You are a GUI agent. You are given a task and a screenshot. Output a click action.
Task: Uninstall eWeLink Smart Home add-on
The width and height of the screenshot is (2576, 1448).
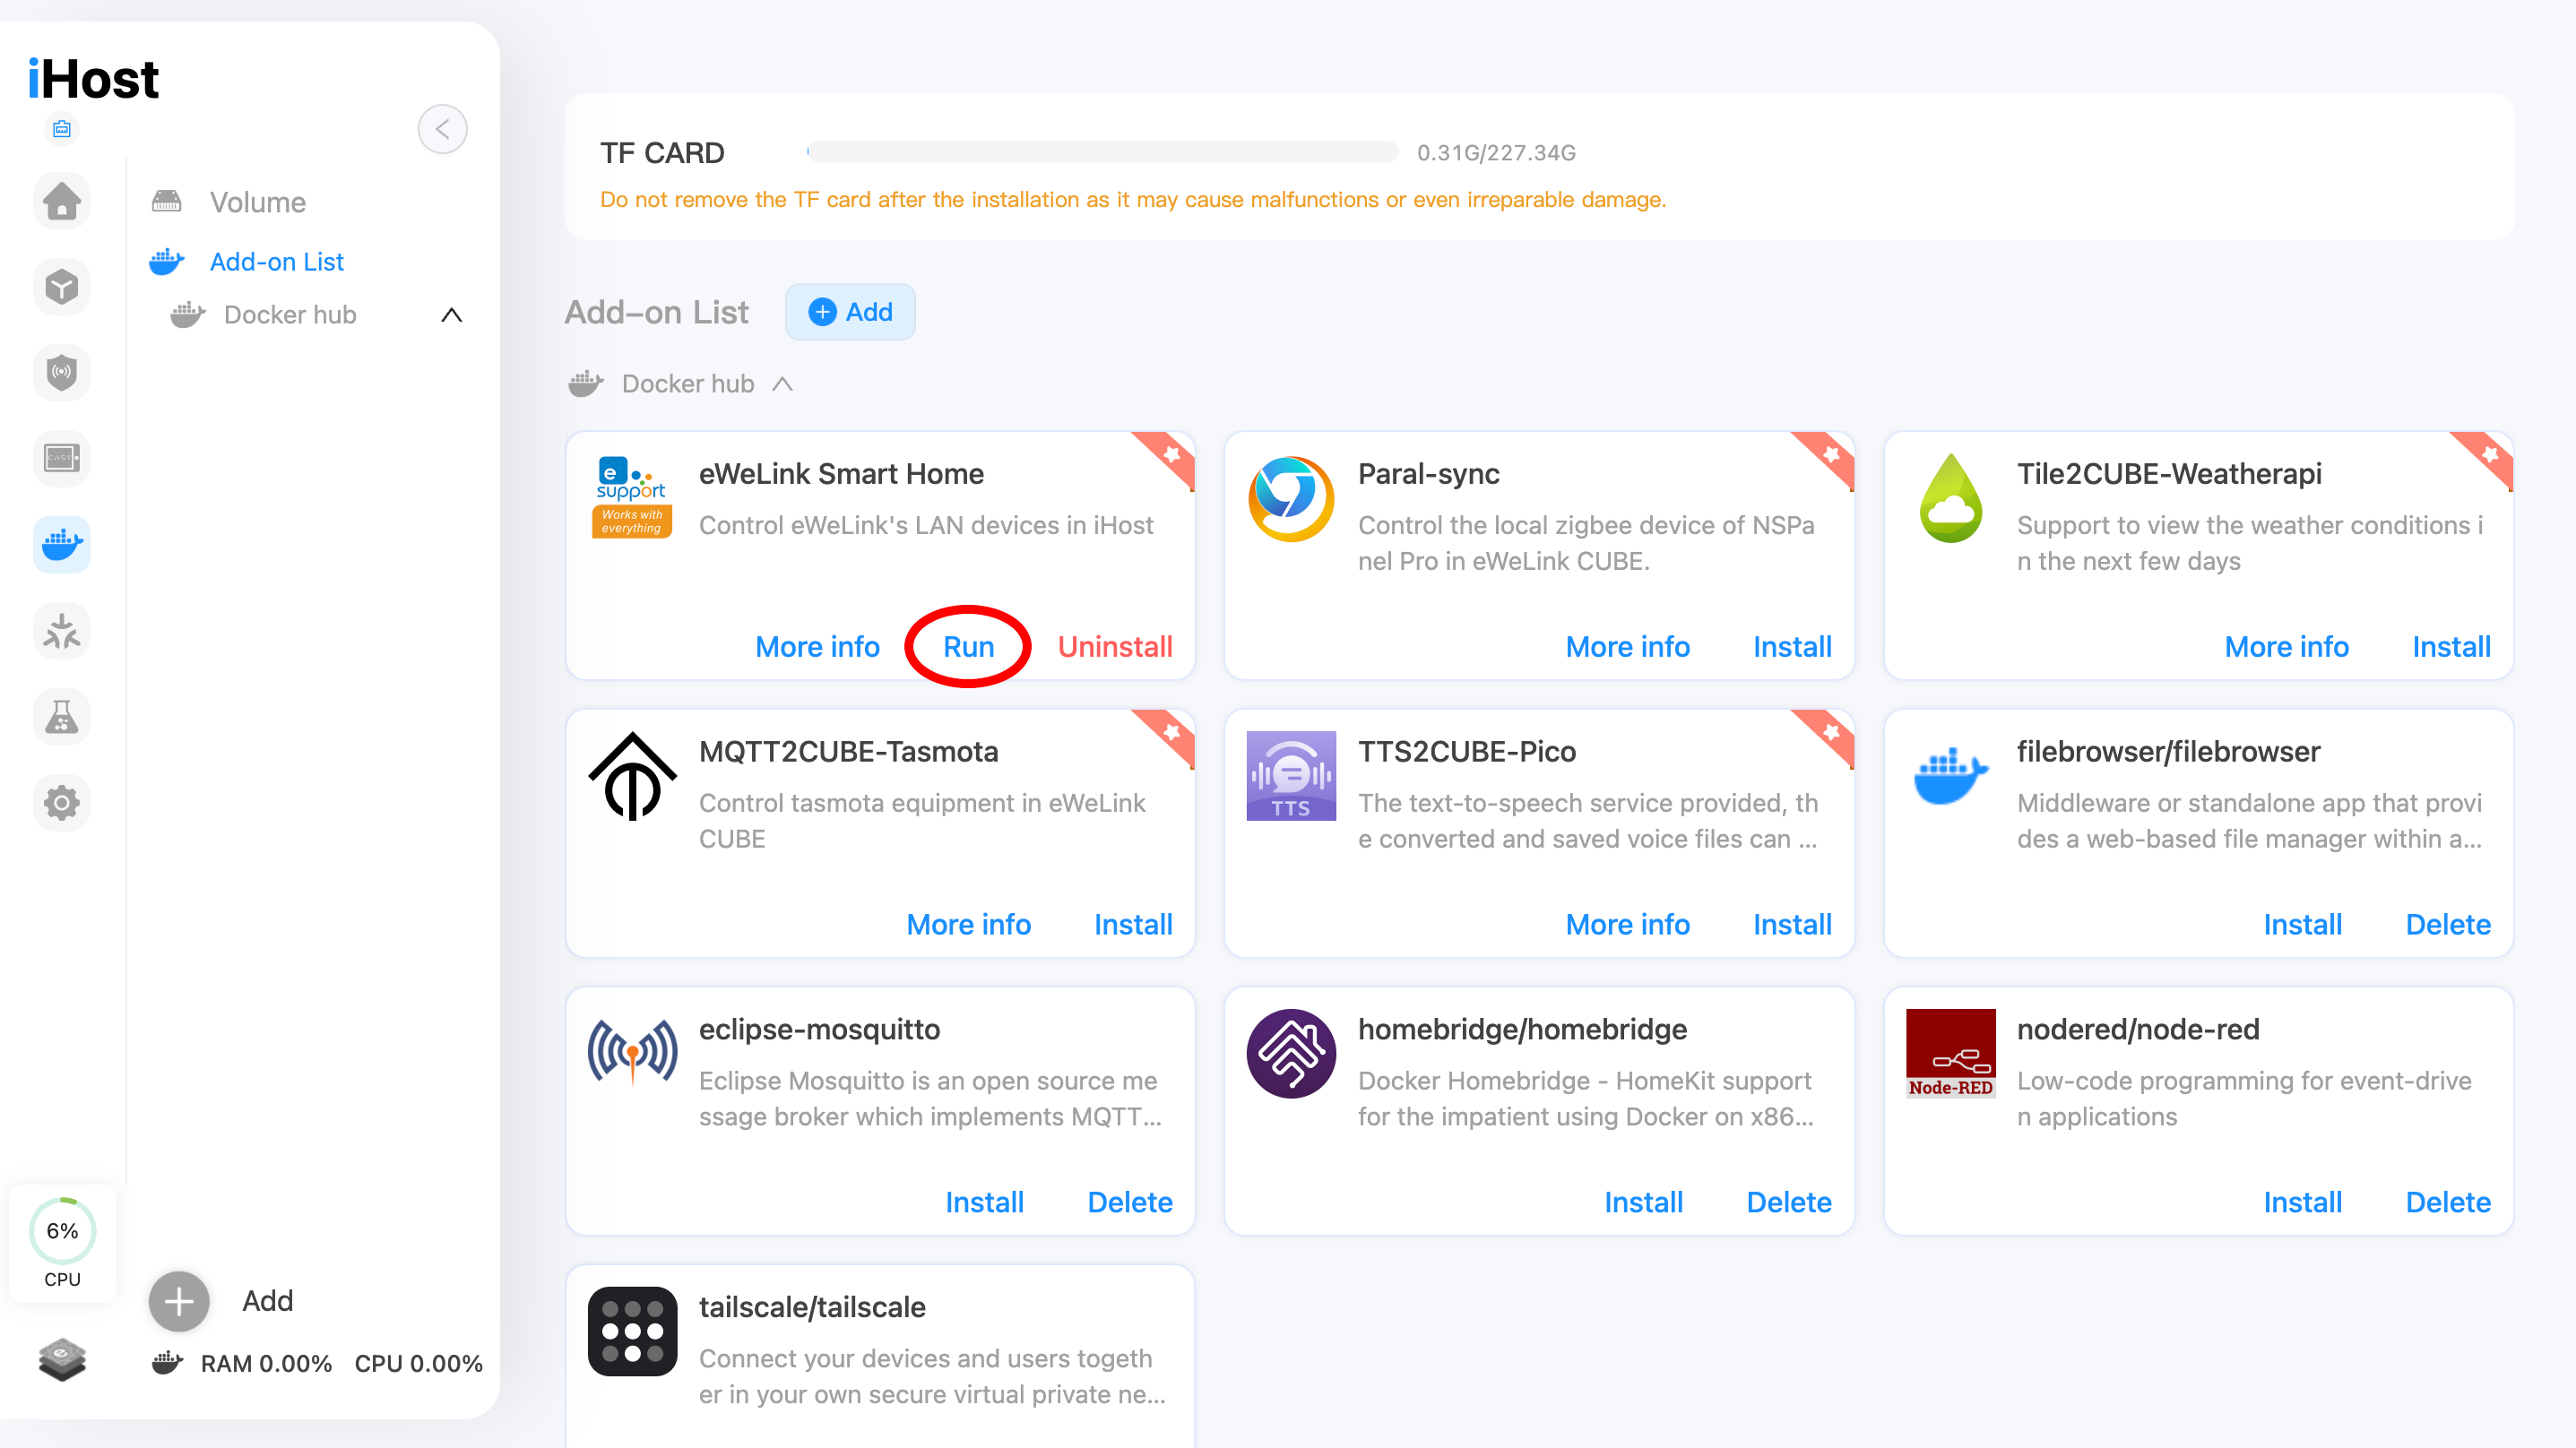(1115, 647)
